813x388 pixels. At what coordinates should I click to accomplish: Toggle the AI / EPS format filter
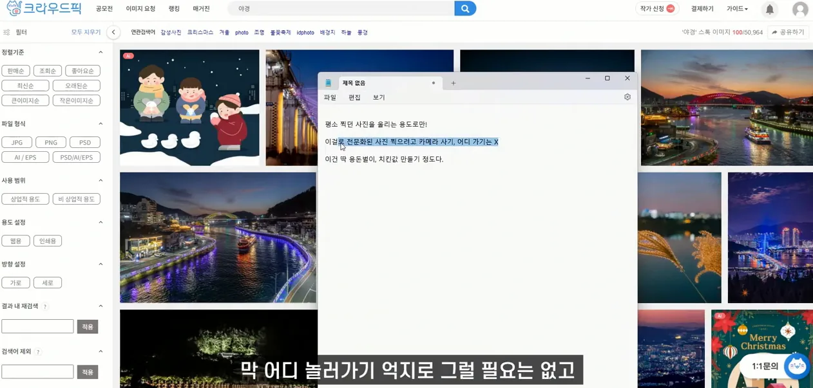[x=26, y=157]
